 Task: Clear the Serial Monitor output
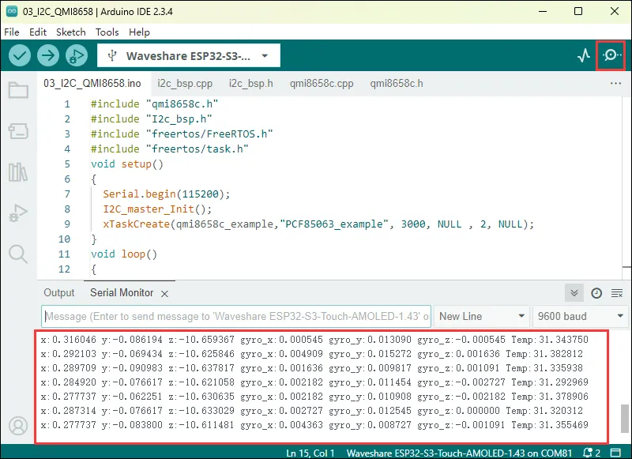point(617,293)
